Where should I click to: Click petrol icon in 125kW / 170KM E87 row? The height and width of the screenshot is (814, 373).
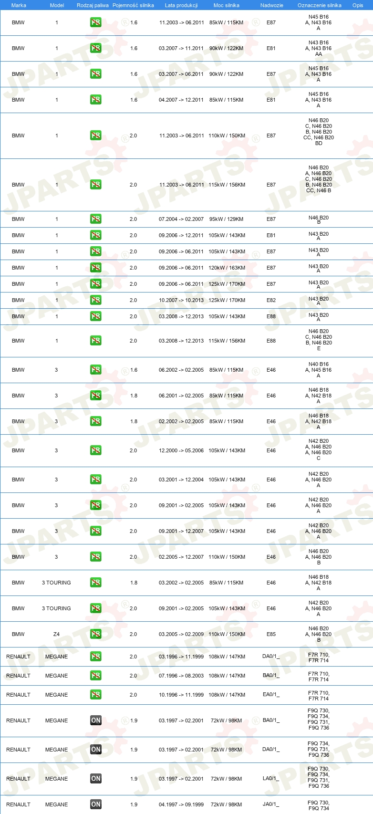click(x=96, y=284)
